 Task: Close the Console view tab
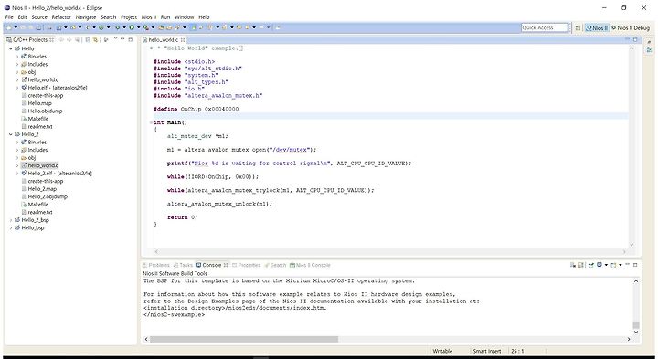(x=226, y=265)
